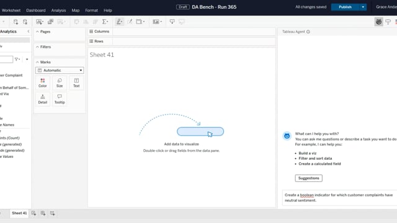Open the data pane view options dropdown
Screen dimensions: 397x223
pyautogui.click(x=27, y=59)
